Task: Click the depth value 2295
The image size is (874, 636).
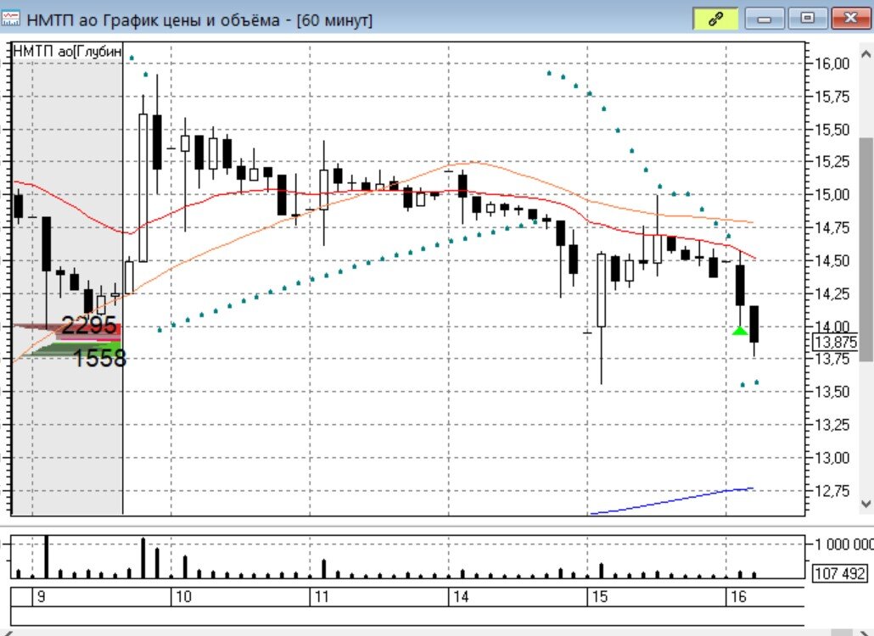Action: point(88,326)
